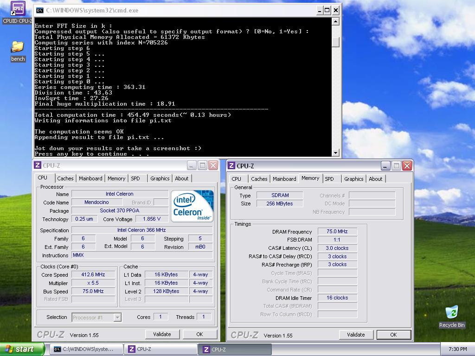Image resolution: width=475 pixels, height=356 pixels.
Task: Click the cmd scrollbar down arrow
Action: pos(335,153)
